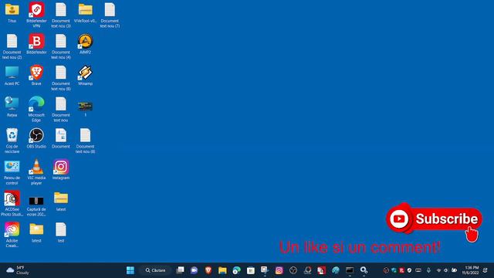Screen dimensions: 494x278
Task: Select the Bitdefender VPN desktop shortcut
Action: pyautogui.click(x=36, y=15)
